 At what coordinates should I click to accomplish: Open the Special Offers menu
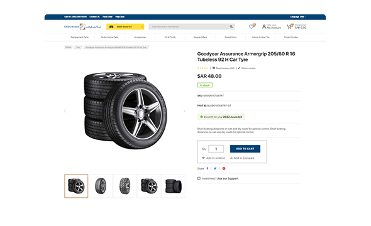200,37
